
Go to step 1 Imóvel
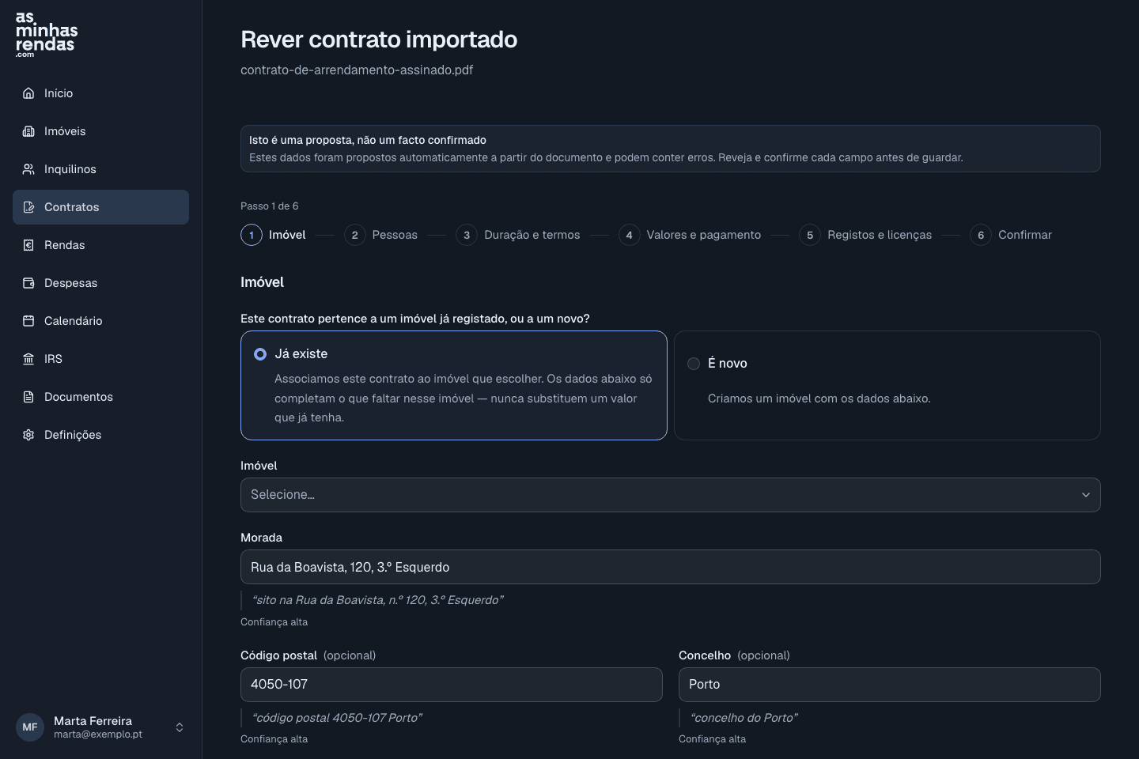pyautogui.click(x=274, y=235)
